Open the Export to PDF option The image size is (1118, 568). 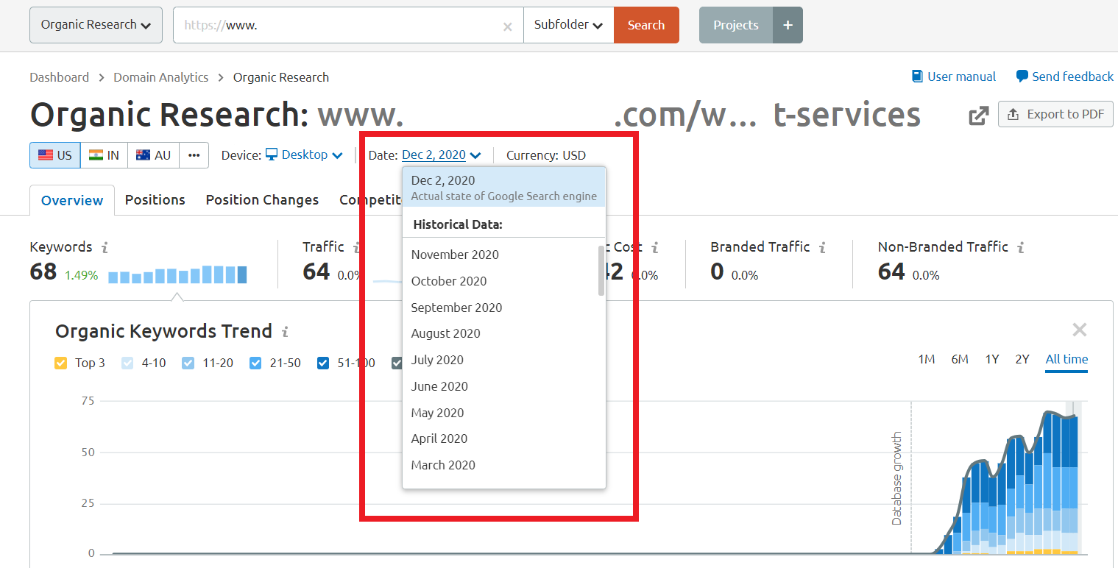click(x=1055, y=114)
